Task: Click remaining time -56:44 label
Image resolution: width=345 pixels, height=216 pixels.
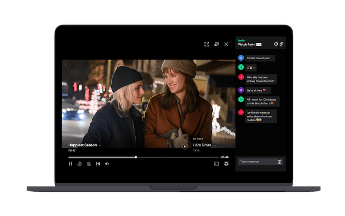Action: 225,157
